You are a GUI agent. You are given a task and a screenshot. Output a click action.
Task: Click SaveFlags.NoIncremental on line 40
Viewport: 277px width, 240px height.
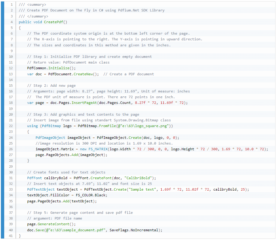[134, 230]
